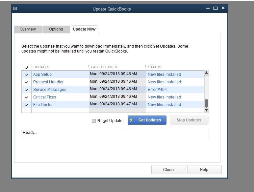Enable the Reset Update checkbox
This screenshot has width=254, height=192.
tap(94, 121)
